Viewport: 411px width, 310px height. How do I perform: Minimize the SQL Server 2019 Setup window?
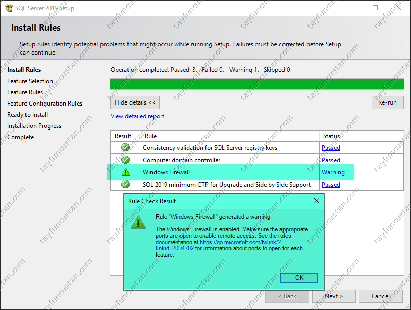[x=352, y=8]
